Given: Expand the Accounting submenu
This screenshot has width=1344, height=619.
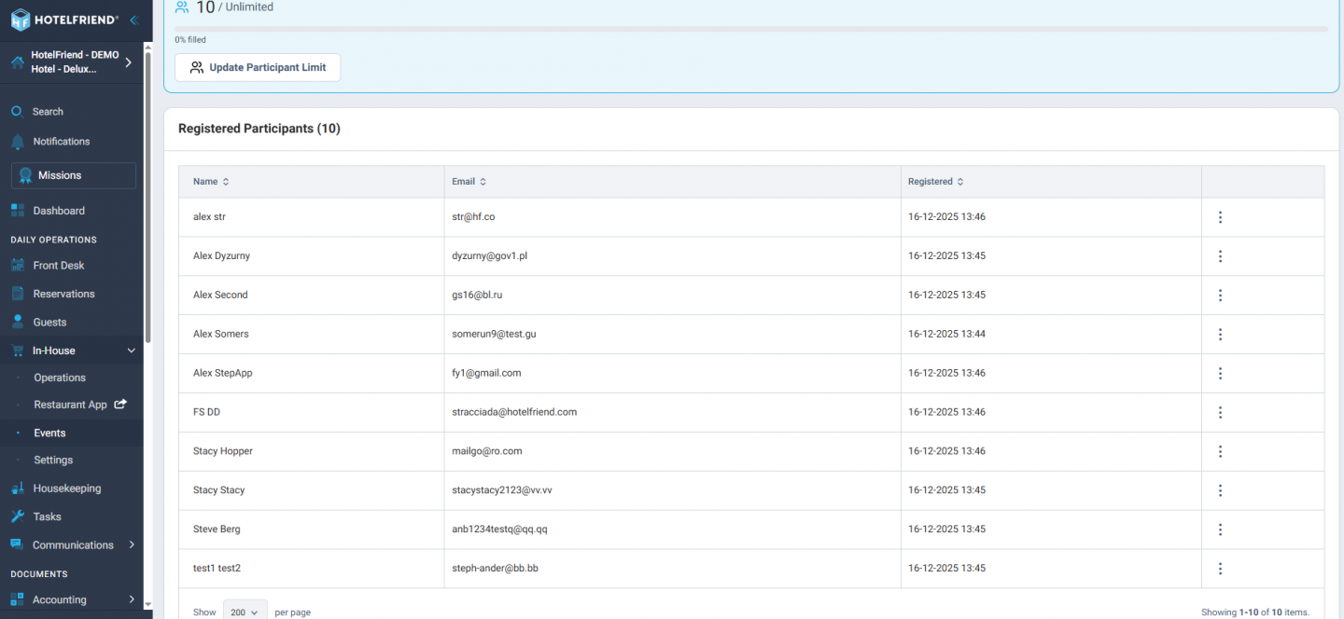Looking at the screenshot, I should (x=131, y=599).
